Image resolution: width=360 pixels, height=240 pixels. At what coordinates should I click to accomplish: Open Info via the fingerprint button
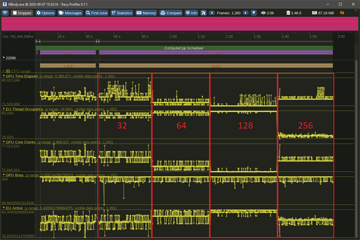(191, 13)
